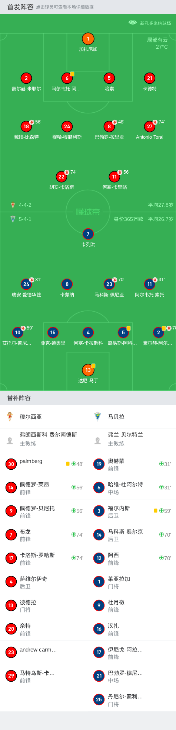Open coach 弗朗-贝尔特兰 entry

[132, 439]
